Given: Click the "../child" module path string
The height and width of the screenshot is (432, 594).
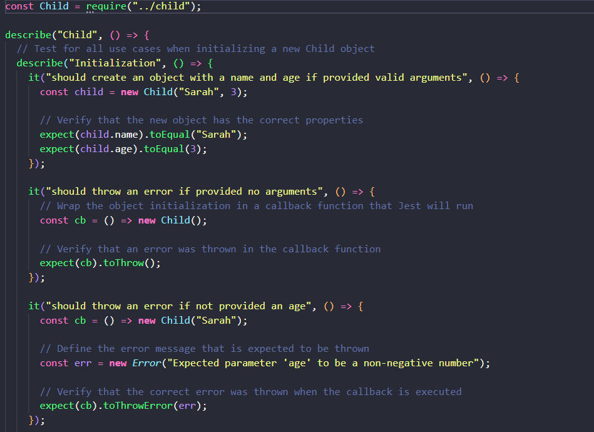Looking at the screenshot, I should click(161, 6).
